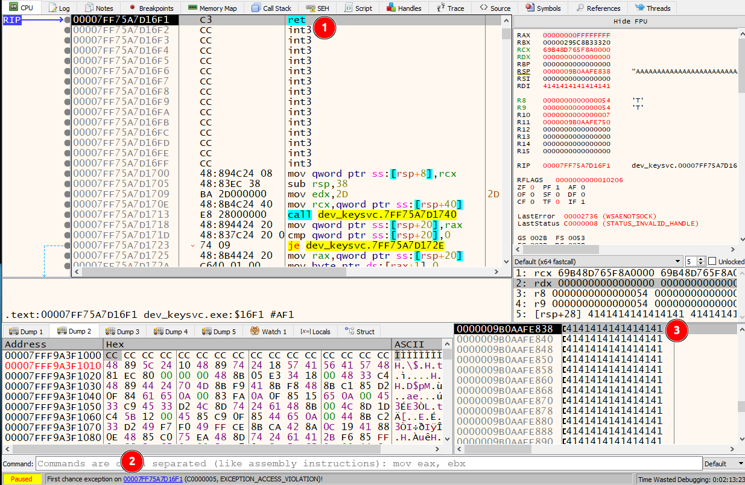Click the Call Stack tab icon

click(x=255, y=8)
